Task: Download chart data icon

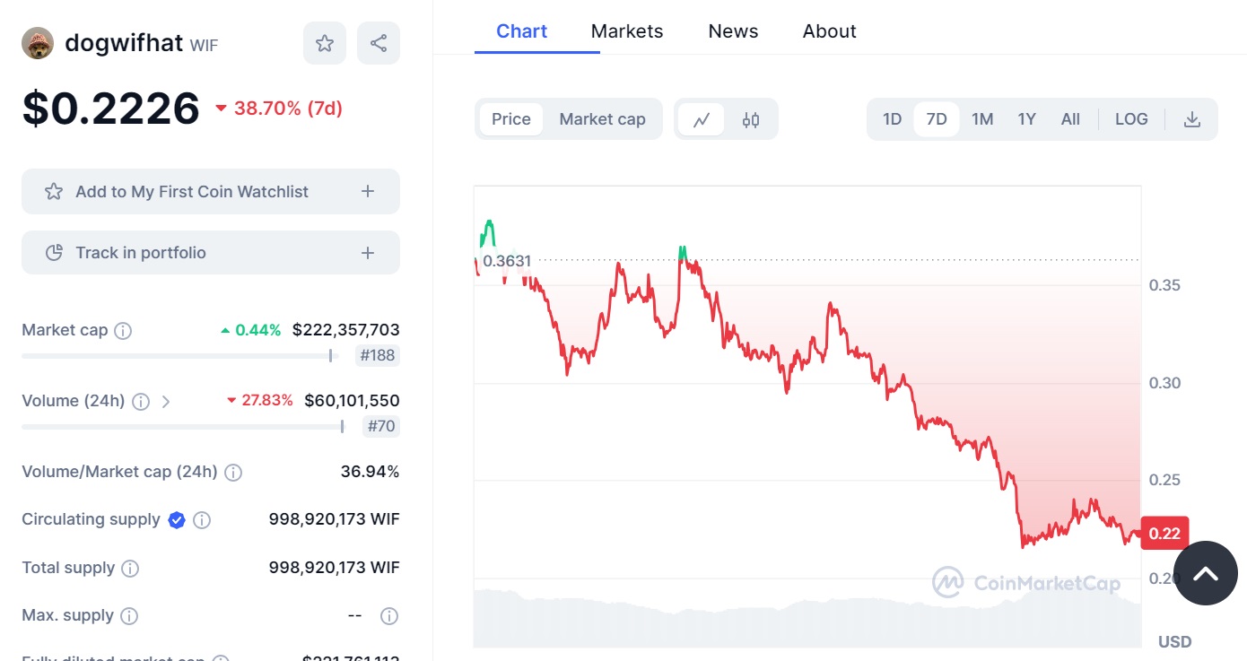Action: click(1192, 119)
